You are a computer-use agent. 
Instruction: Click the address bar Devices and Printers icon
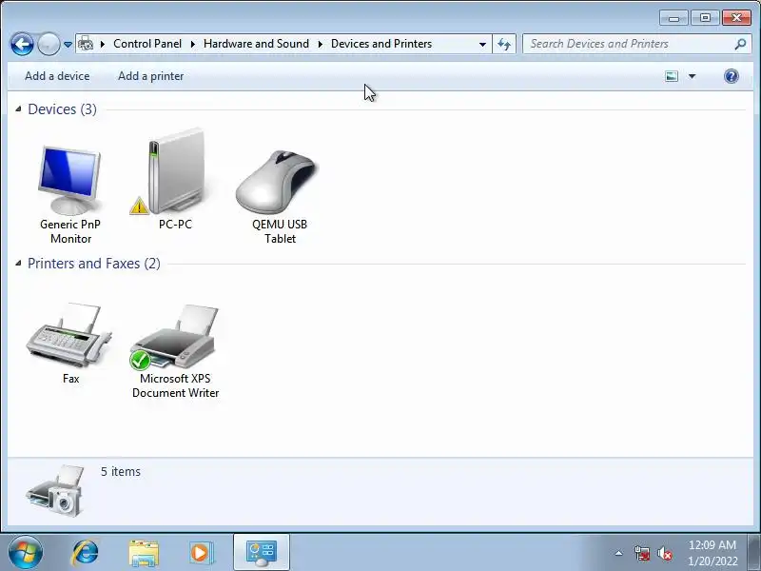(x=86, y=44)
